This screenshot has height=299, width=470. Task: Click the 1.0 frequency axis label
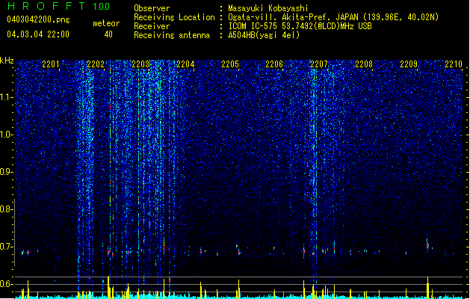[x=7, y=135]
